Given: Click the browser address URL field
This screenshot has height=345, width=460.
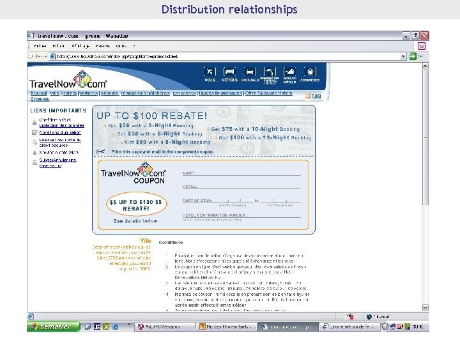Looking at the screenshot, I should 224,56.
